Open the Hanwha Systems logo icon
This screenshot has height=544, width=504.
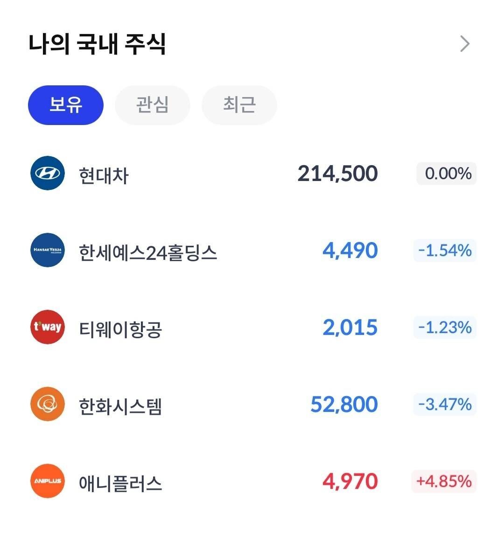[47, 404]
